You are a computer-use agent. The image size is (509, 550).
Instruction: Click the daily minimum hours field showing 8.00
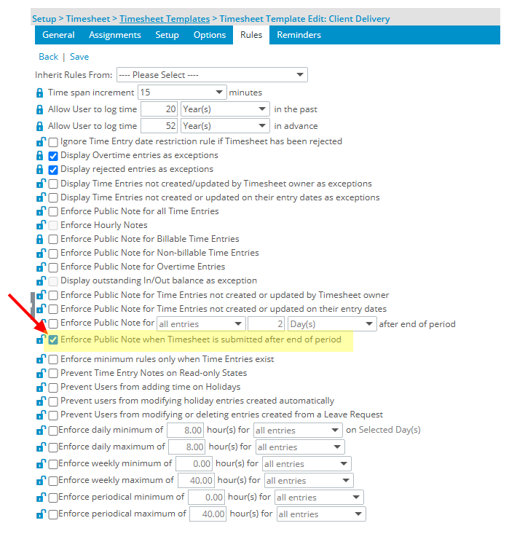(x=186, y=431)
